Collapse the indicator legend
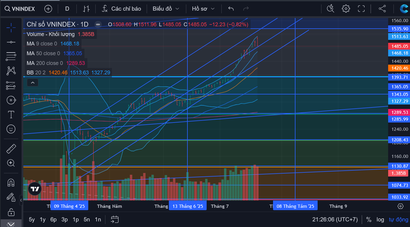 (x=33, y=83)
